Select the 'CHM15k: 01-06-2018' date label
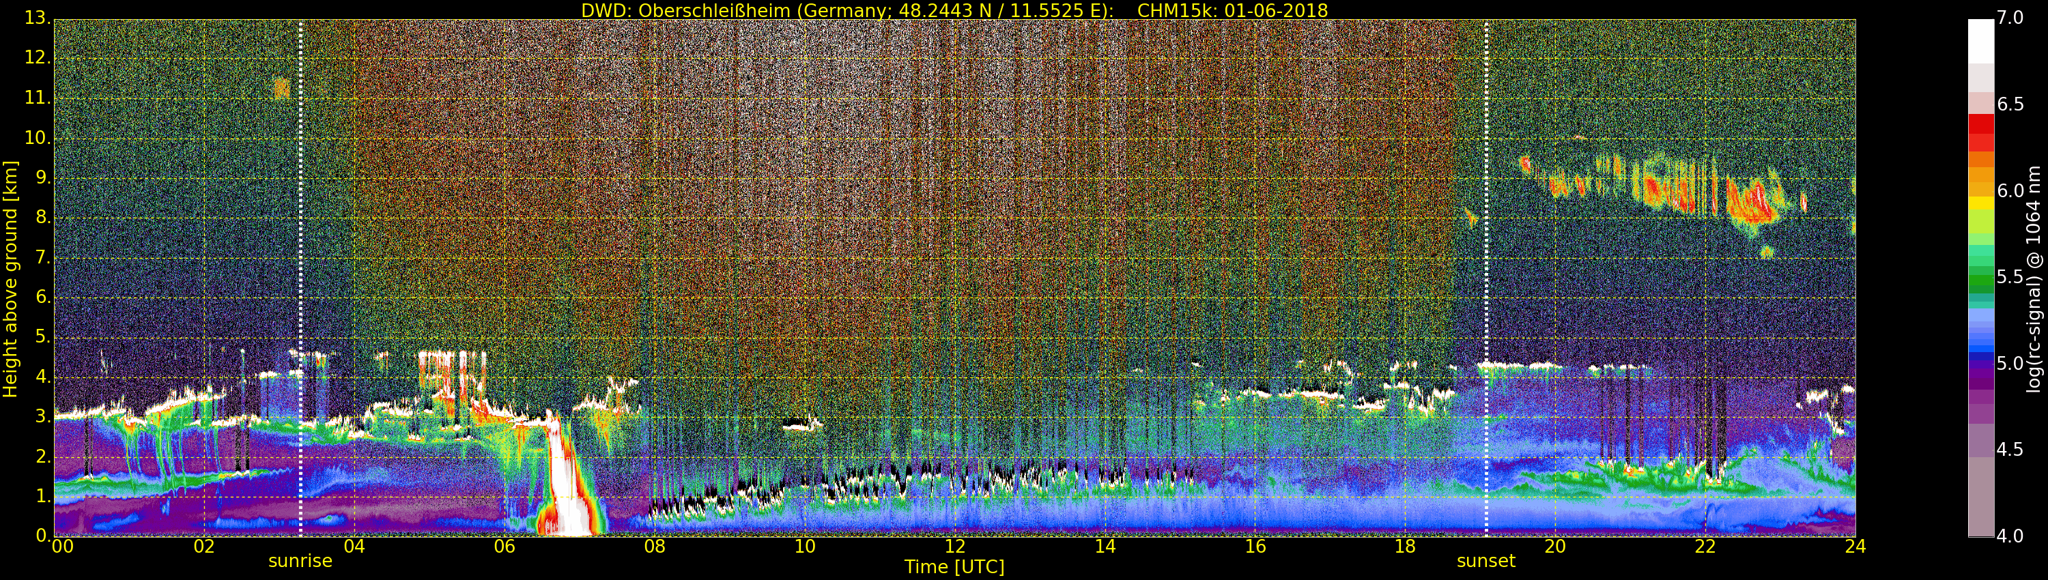The image size is (2048, 580). (x=1232, y=10)
